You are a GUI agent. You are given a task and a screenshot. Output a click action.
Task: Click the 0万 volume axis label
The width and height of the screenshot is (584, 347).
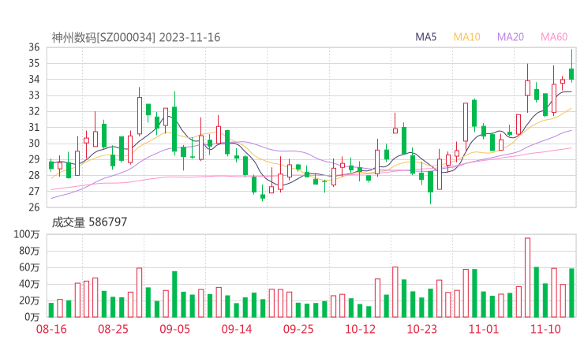tap(32, 317)
